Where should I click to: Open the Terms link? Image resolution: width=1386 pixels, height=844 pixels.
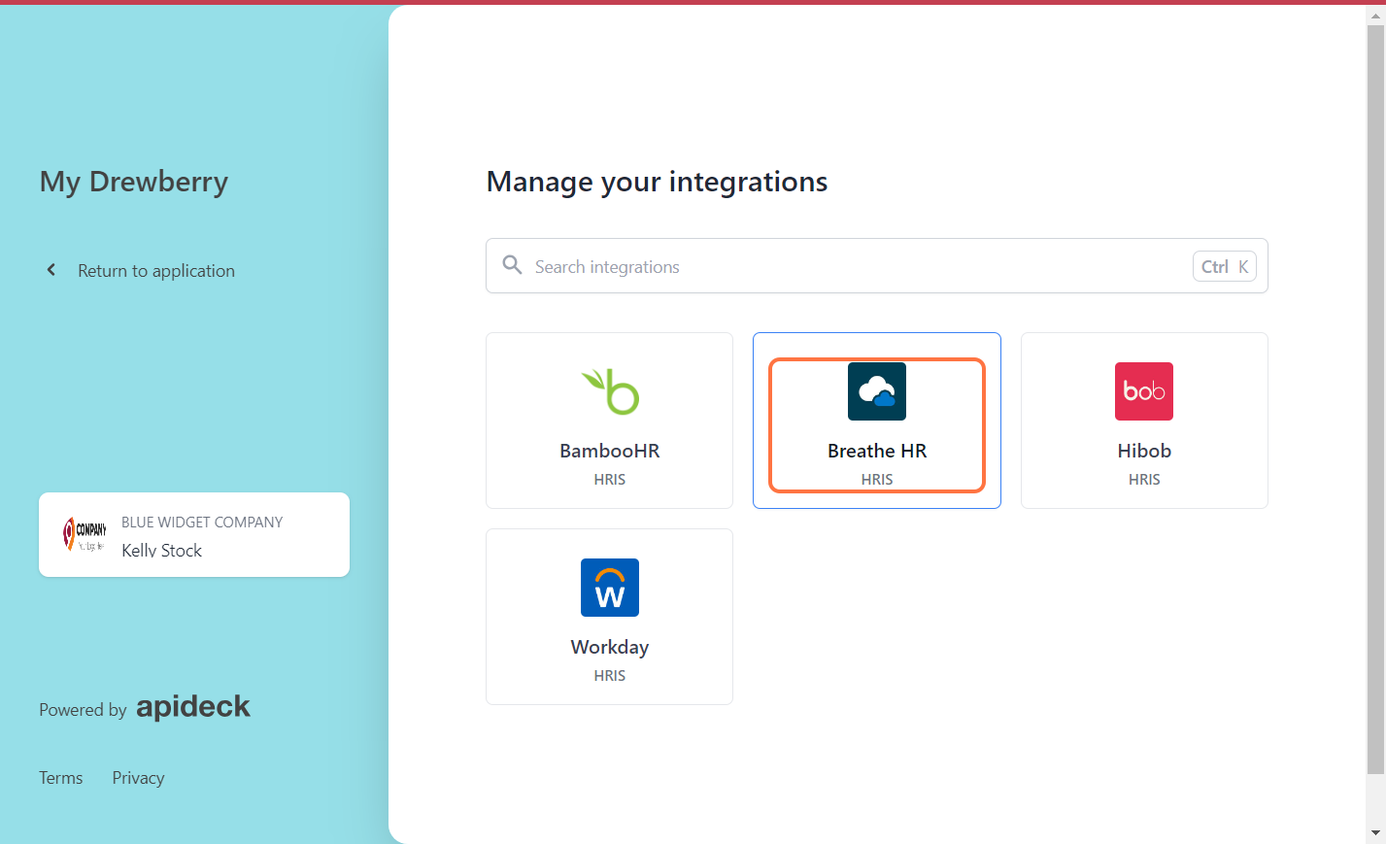(60, 778)
